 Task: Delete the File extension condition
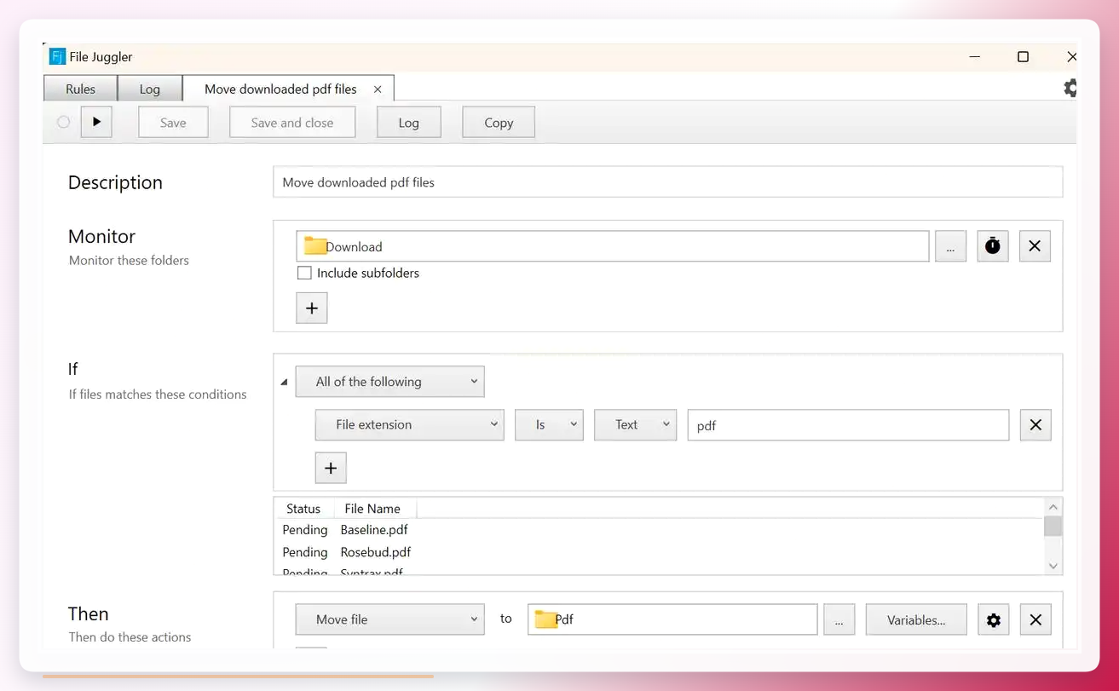[1035, 425]
